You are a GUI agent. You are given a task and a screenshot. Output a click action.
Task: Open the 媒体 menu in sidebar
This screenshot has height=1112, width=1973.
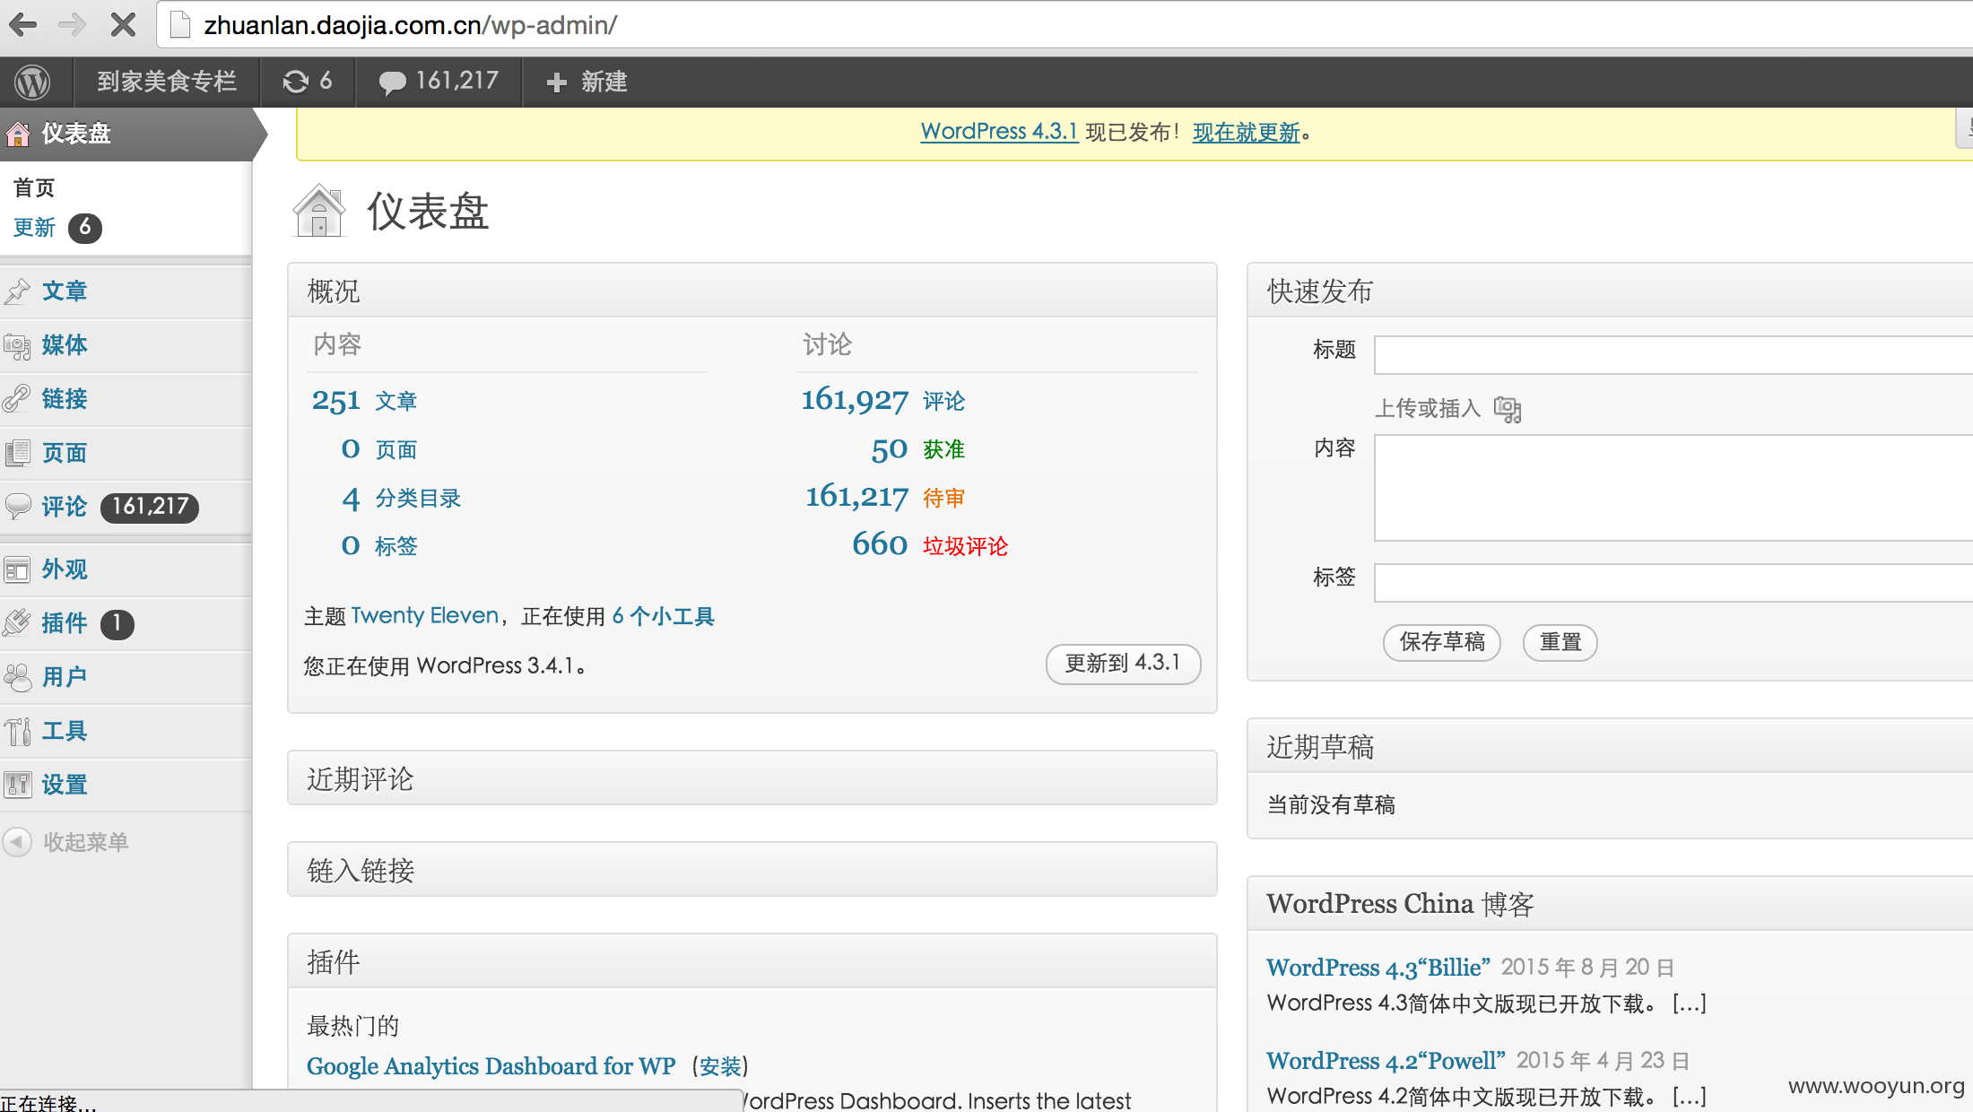tap(65, 345)
